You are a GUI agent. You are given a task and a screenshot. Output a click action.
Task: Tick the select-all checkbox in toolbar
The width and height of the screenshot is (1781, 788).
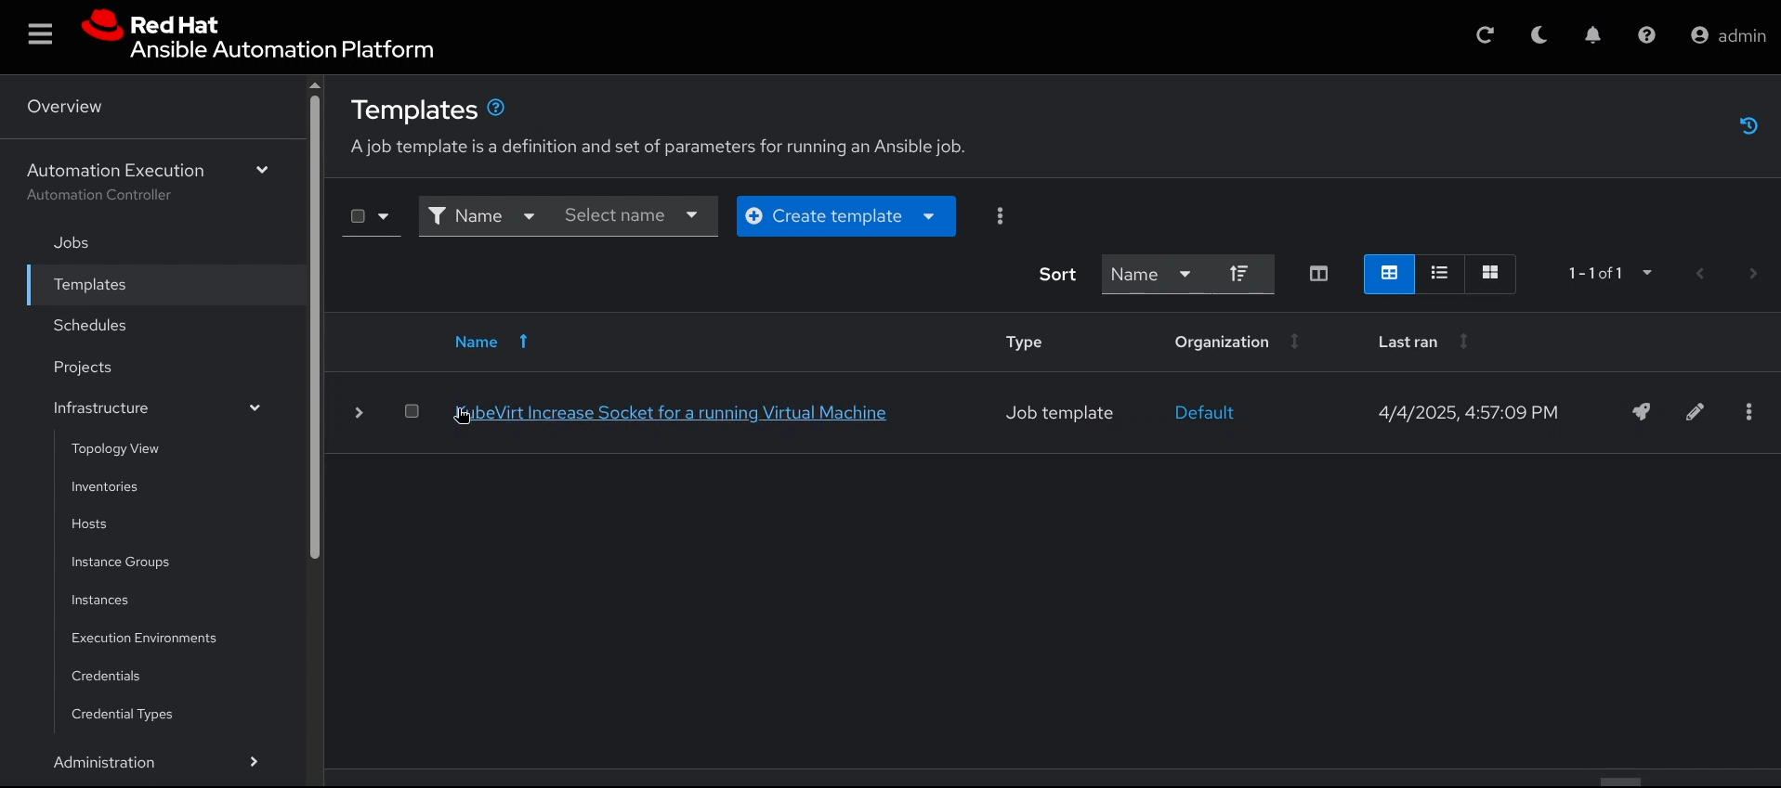pyautogui.click(x=358, y=217)
